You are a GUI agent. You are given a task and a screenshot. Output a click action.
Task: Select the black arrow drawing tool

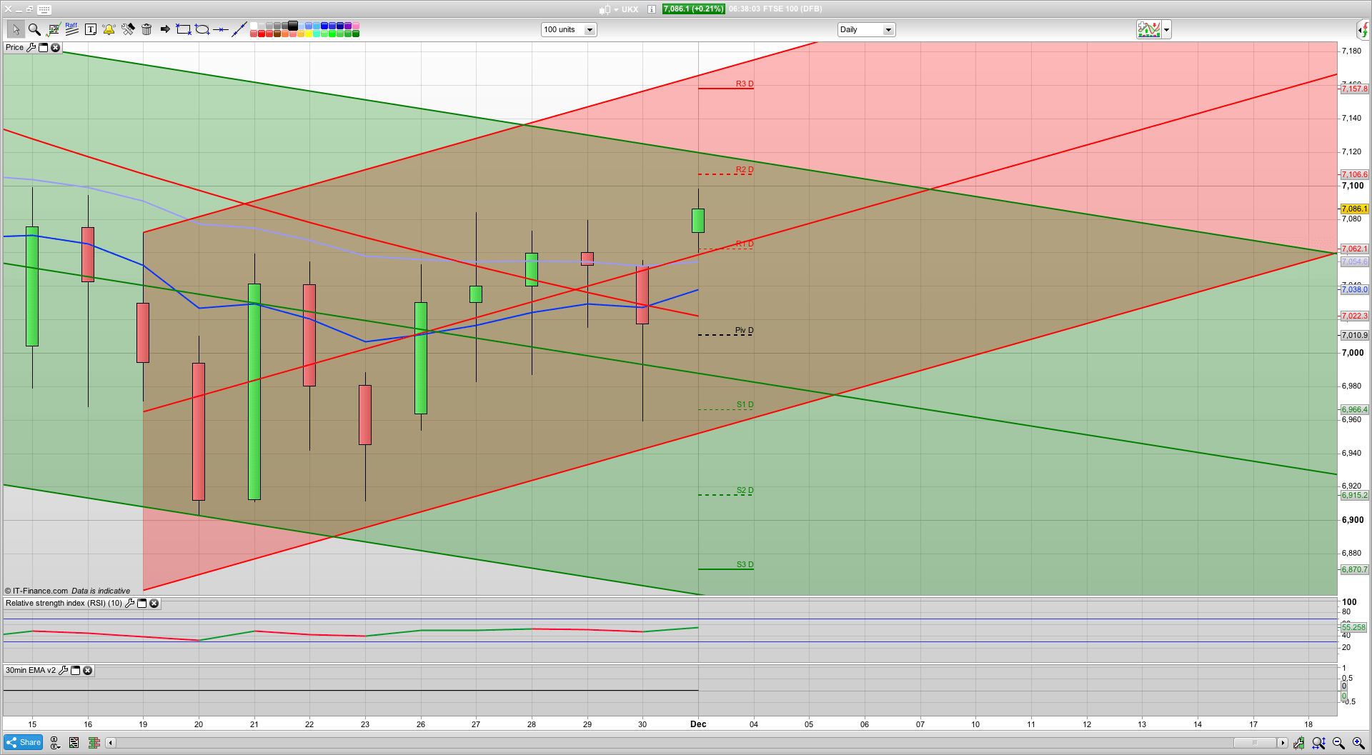click(x=165, y=29)
